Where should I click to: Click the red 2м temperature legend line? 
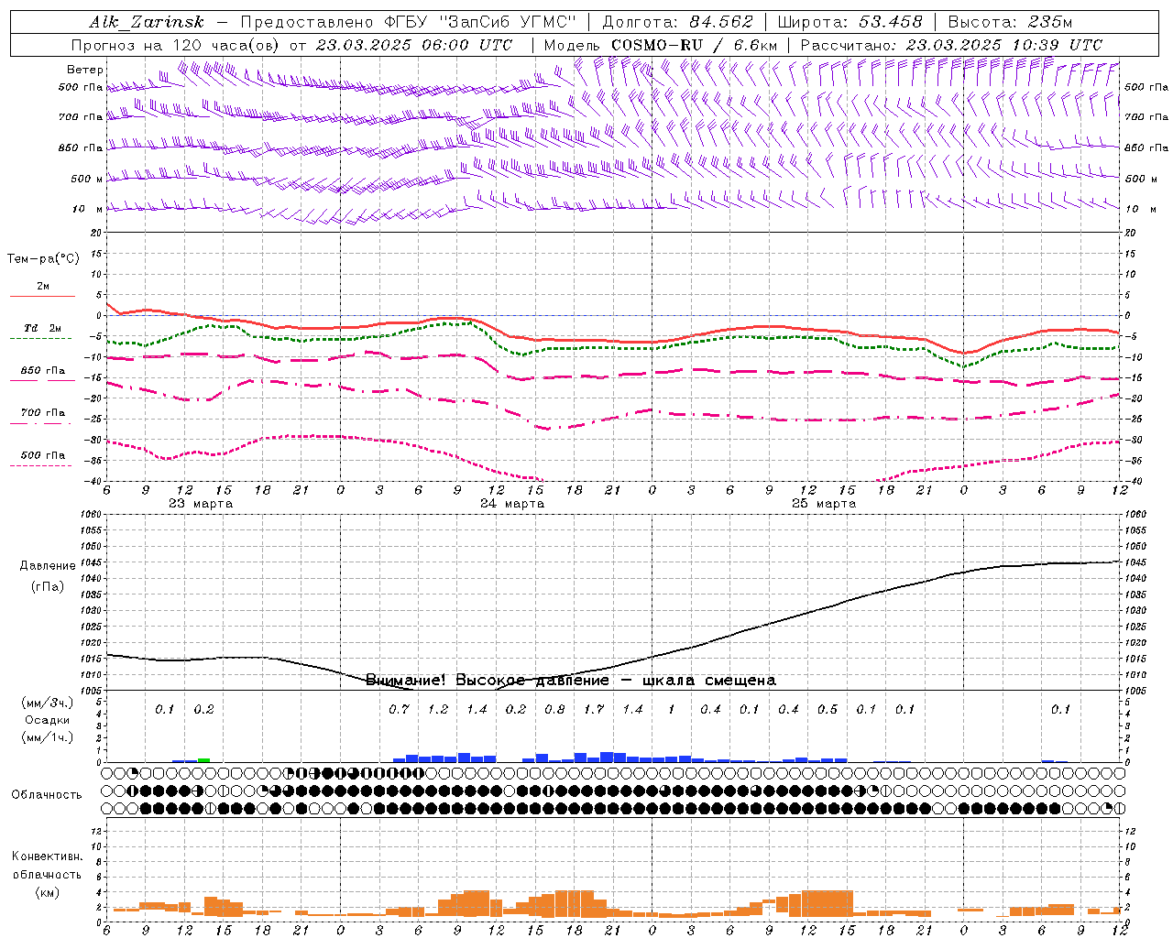coord(42,296)
